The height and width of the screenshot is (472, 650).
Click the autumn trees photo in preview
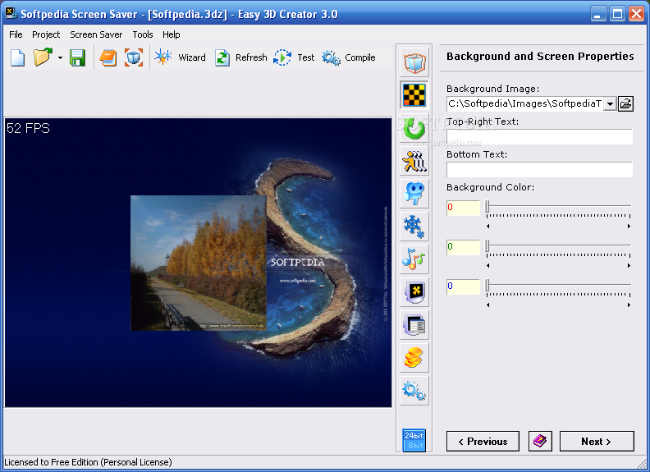click(x=198, y=263)
